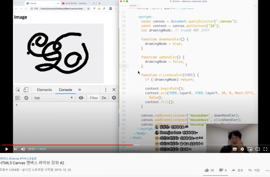
Task: Open the #자바스크립트 hashtag link
Action: coord(28,158)
